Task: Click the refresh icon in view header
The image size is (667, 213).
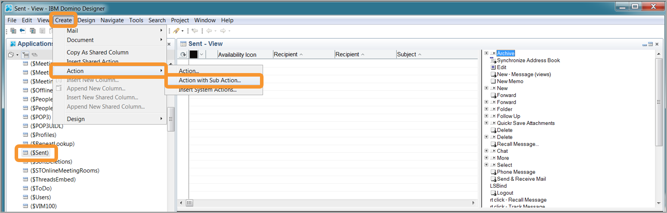Action: 183,54
